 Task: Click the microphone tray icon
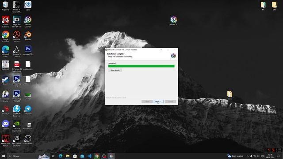point(251,156)
